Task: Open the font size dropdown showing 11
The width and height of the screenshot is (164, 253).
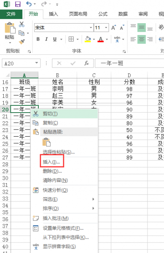Action: point(106,27)
